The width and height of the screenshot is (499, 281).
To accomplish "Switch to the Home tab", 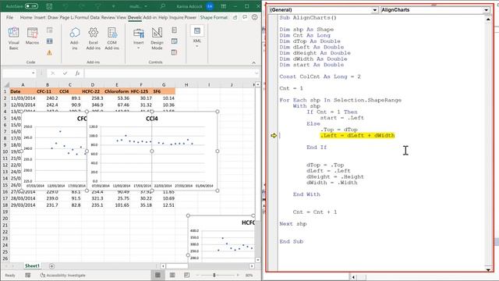I will [x=26, y=17].
